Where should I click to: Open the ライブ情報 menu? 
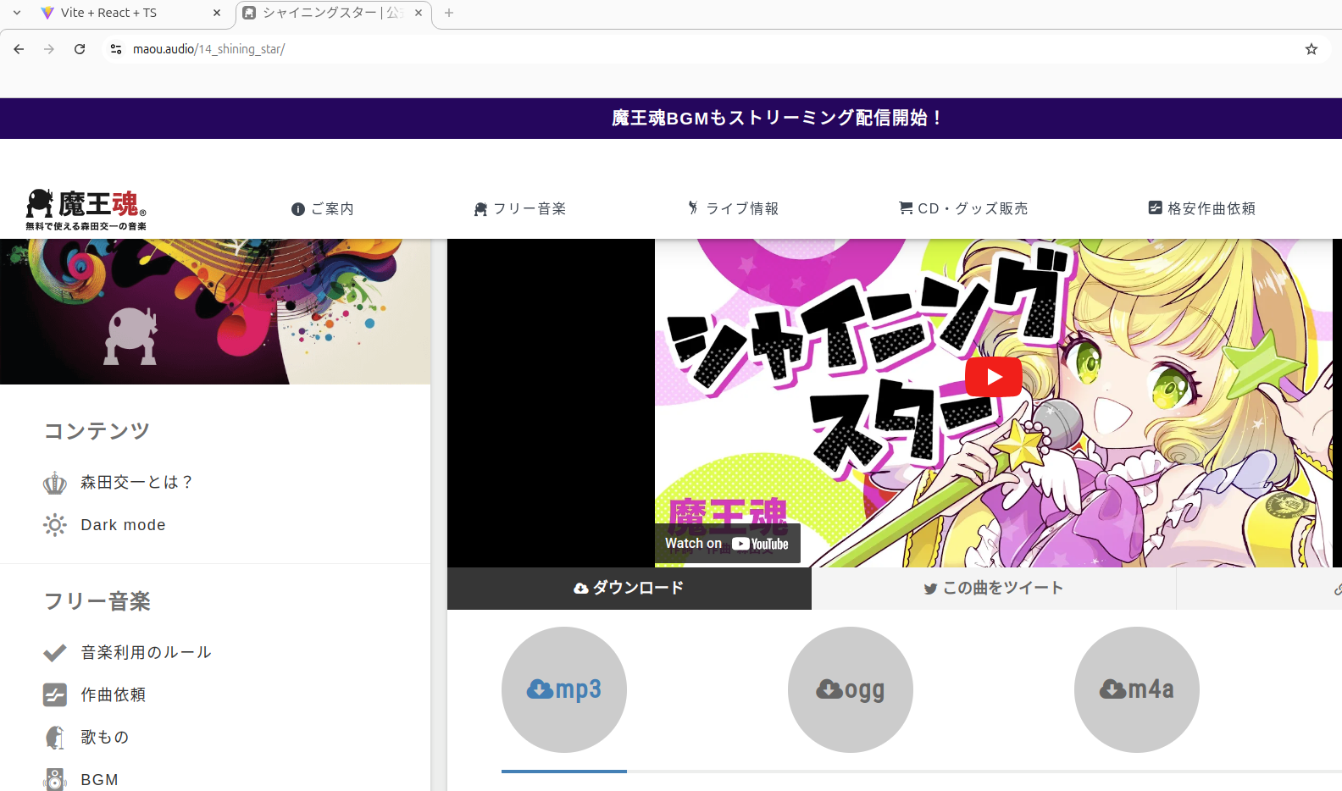tap(733, 208)
